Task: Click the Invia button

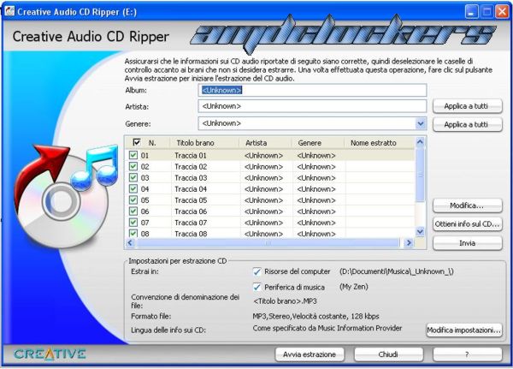Action: pyautogui.click(x=467, y=242)
